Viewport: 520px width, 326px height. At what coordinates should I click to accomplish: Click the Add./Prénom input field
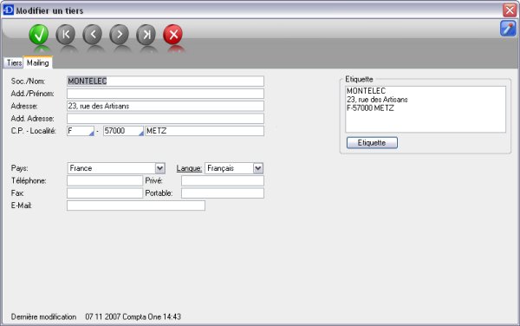[x=166, y=94]
